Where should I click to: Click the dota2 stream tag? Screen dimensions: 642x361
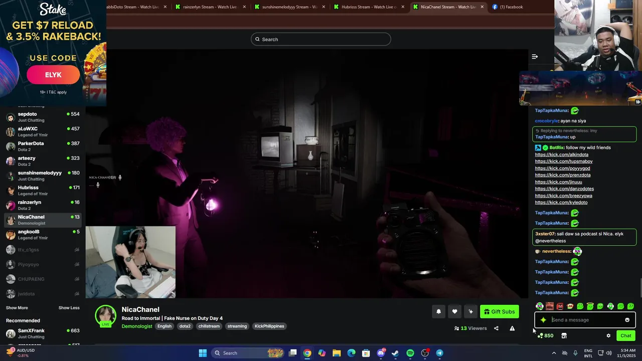click(185, 326)
